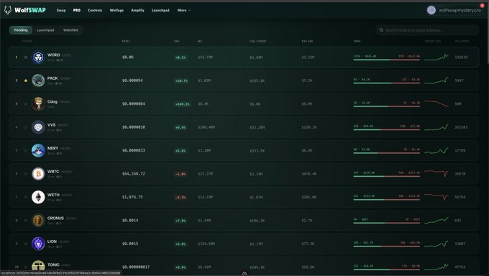This screenshot has height=276, width=489.
Task: Go to the Swap page
Action: point(61,10)
